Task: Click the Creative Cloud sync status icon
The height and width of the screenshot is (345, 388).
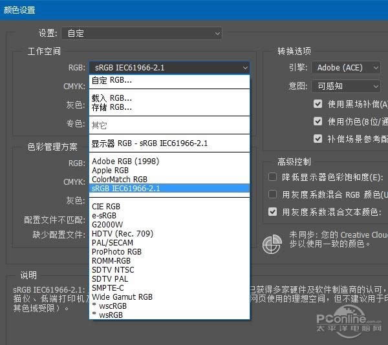Action: pos(271,244)
